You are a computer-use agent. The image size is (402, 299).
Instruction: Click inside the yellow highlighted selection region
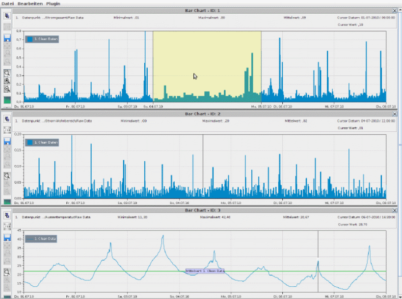[206, 59]
